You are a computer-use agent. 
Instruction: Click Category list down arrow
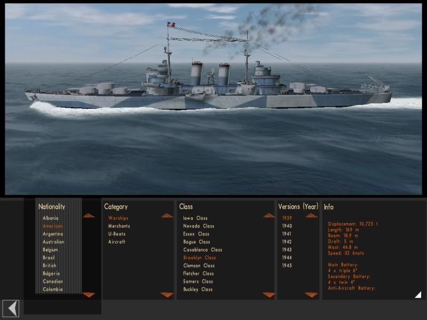coord(167,295)
